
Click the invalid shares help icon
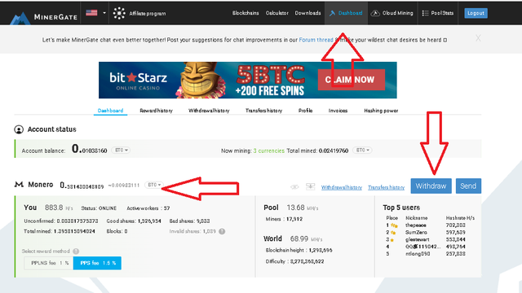[x=222, y=231]
